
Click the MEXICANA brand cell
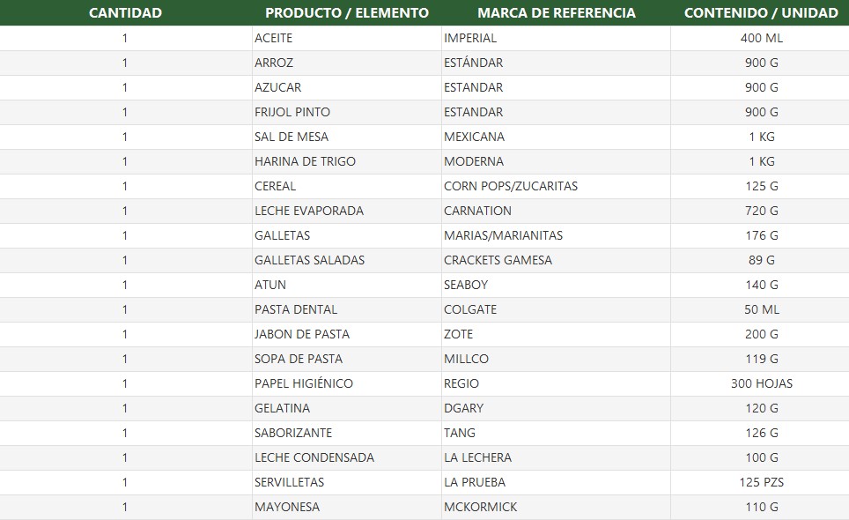click(556, 137)
